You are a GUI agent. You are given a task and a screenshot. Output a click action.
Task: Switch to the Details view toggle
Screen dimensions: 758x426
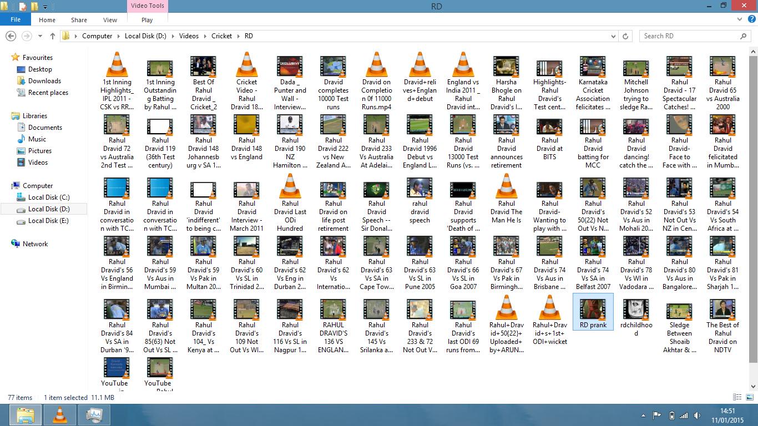[737, 397]
